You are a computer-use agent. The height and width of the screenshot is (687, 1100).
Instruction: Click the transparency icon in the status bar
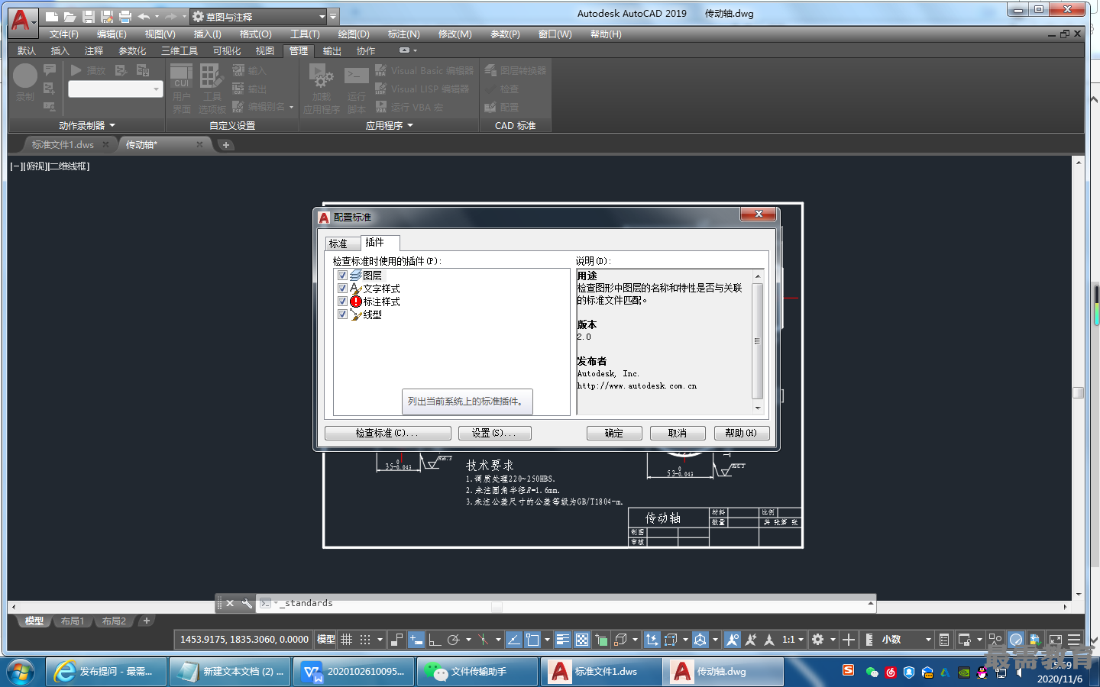pos(581,640)
